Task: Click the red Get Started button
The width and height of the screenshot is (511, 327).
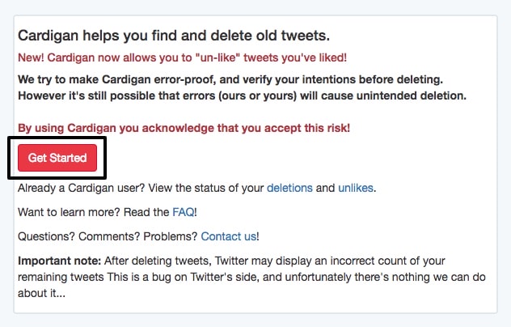Action: 57,158
